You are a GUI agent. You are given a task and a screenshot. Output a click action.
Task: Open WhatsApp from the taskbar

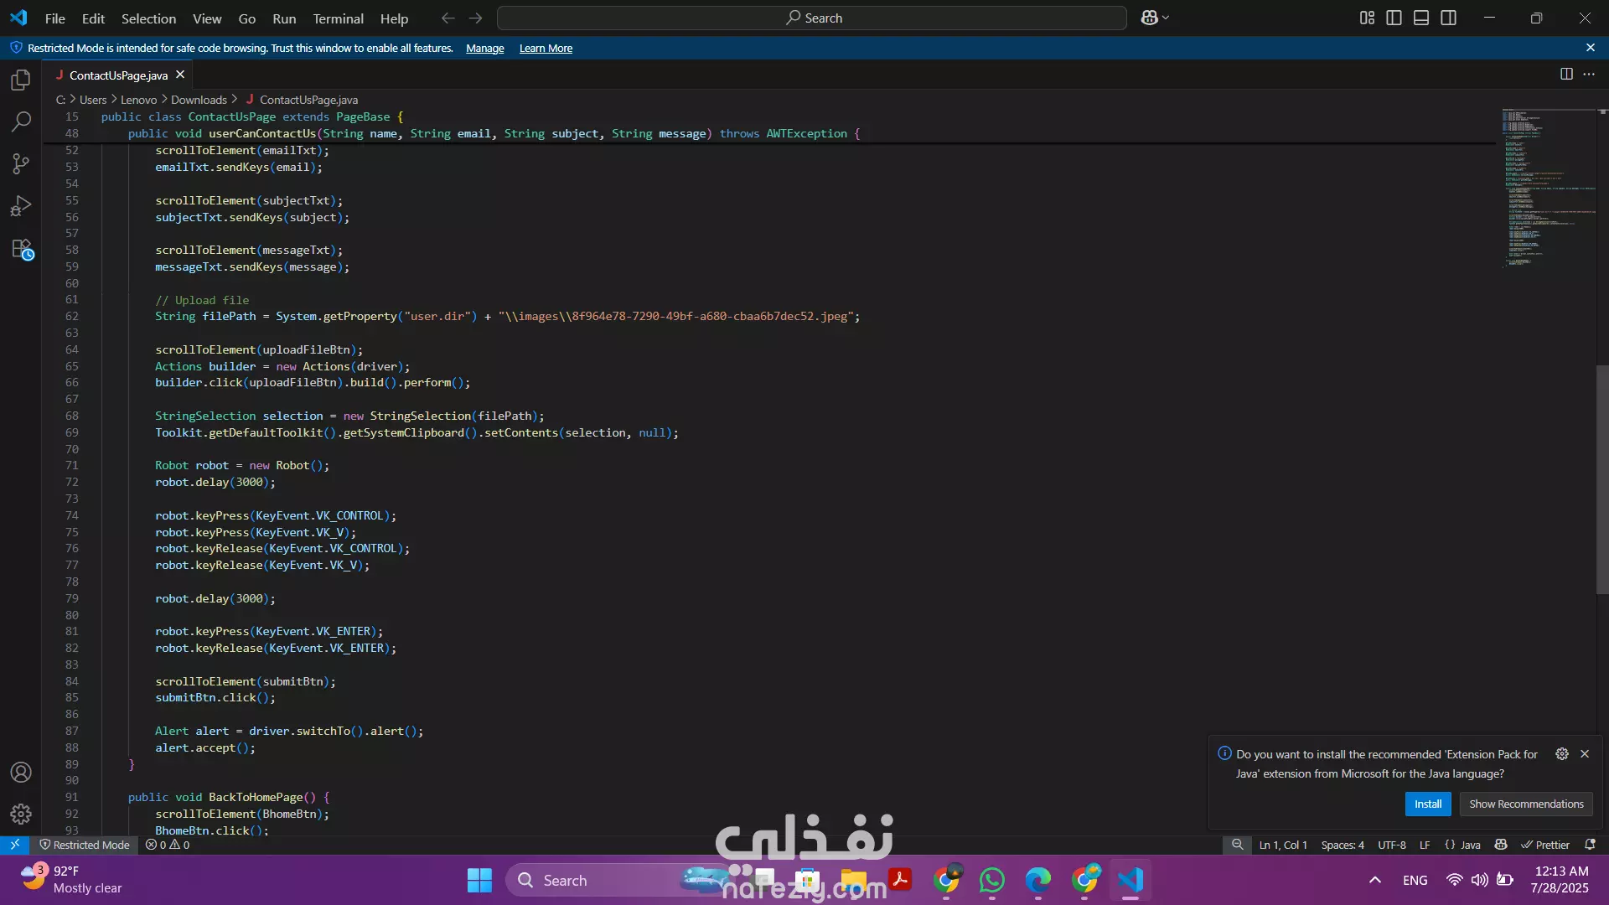tap(992, 881)
